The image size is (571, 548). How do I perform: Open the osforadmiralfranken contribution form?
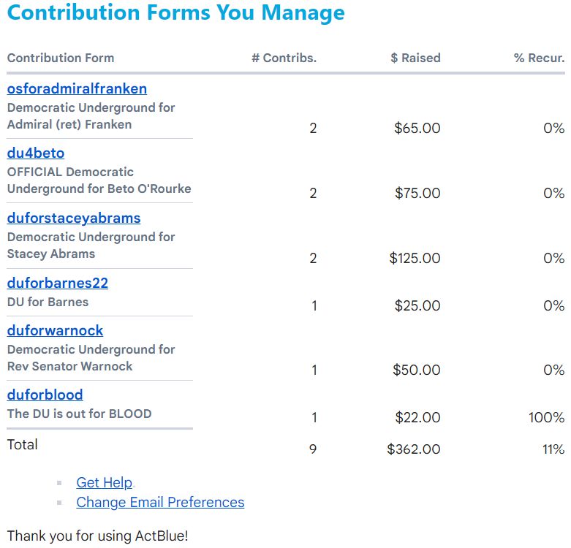77,89
